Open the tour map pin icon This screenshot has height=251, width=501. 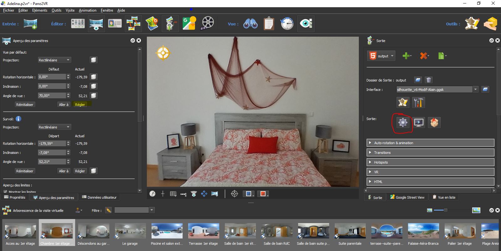point(152,24)
